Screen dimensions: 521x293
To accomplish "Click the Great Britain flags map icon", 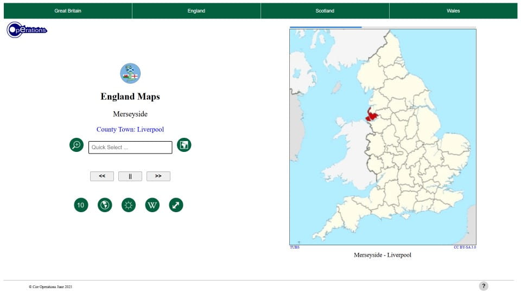I will (130, 73).
